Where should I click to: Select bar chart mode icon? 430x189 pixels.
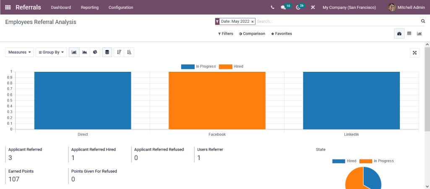coord(74,52)
